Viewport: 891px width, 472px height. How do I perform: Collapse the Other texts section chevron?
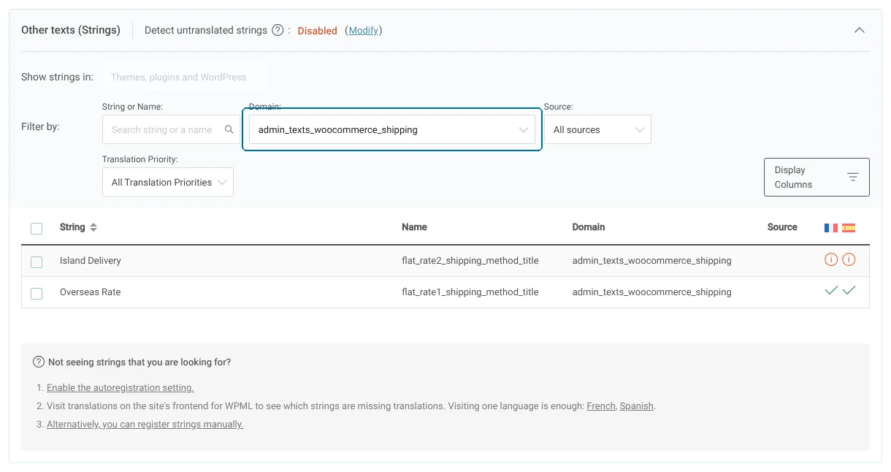tap(860, 30)
